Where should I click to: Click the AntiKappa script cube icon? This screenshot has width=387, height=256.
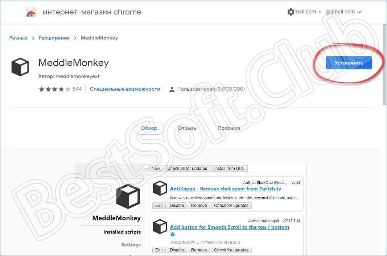pyautogui.click(x=160, y=189)
